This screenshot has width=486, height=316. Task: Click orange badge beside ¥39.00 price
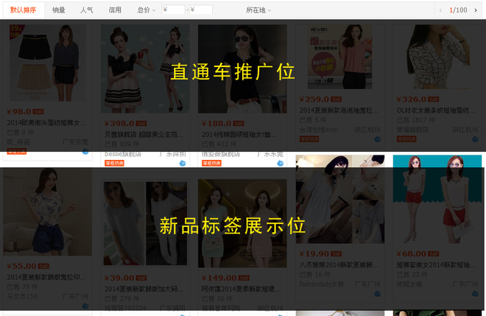(x=141, y=278)
